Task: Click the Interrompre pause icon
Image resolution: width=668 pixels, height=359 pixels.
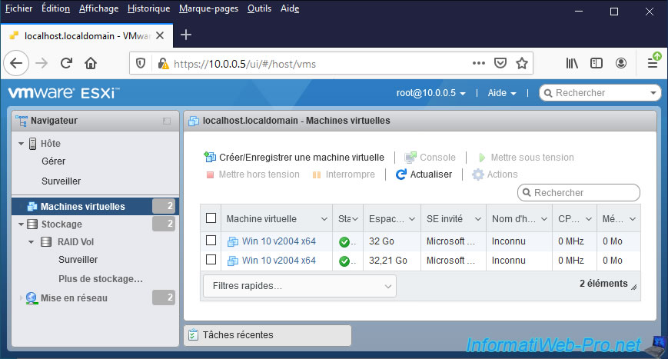Action: 317,175
